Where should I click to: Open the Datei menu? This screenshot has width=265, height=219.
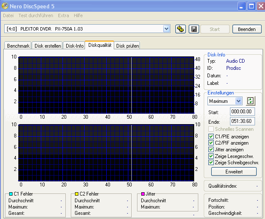click(x=8, y=15)
